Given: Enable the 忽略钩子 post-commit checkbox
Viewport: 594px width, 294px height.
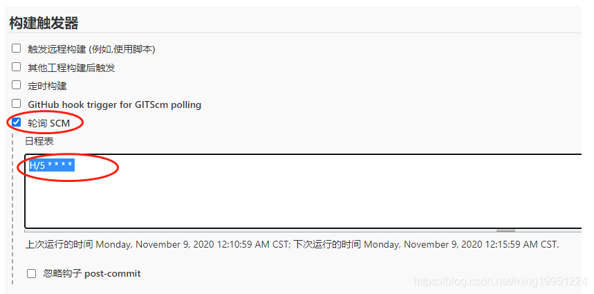Looking at the screenshot, I should pyautogui.click(x=32, y=273).
